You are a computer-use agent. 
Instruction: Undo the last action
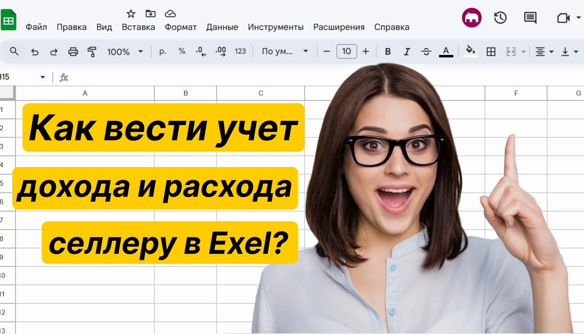35,52
